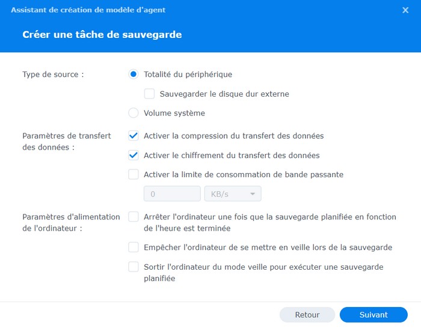Image resolution: width=421 pixels, height=328 pixels.
Task: Click the "Activer la limite de consommation" label
Action: coord(244,175)
